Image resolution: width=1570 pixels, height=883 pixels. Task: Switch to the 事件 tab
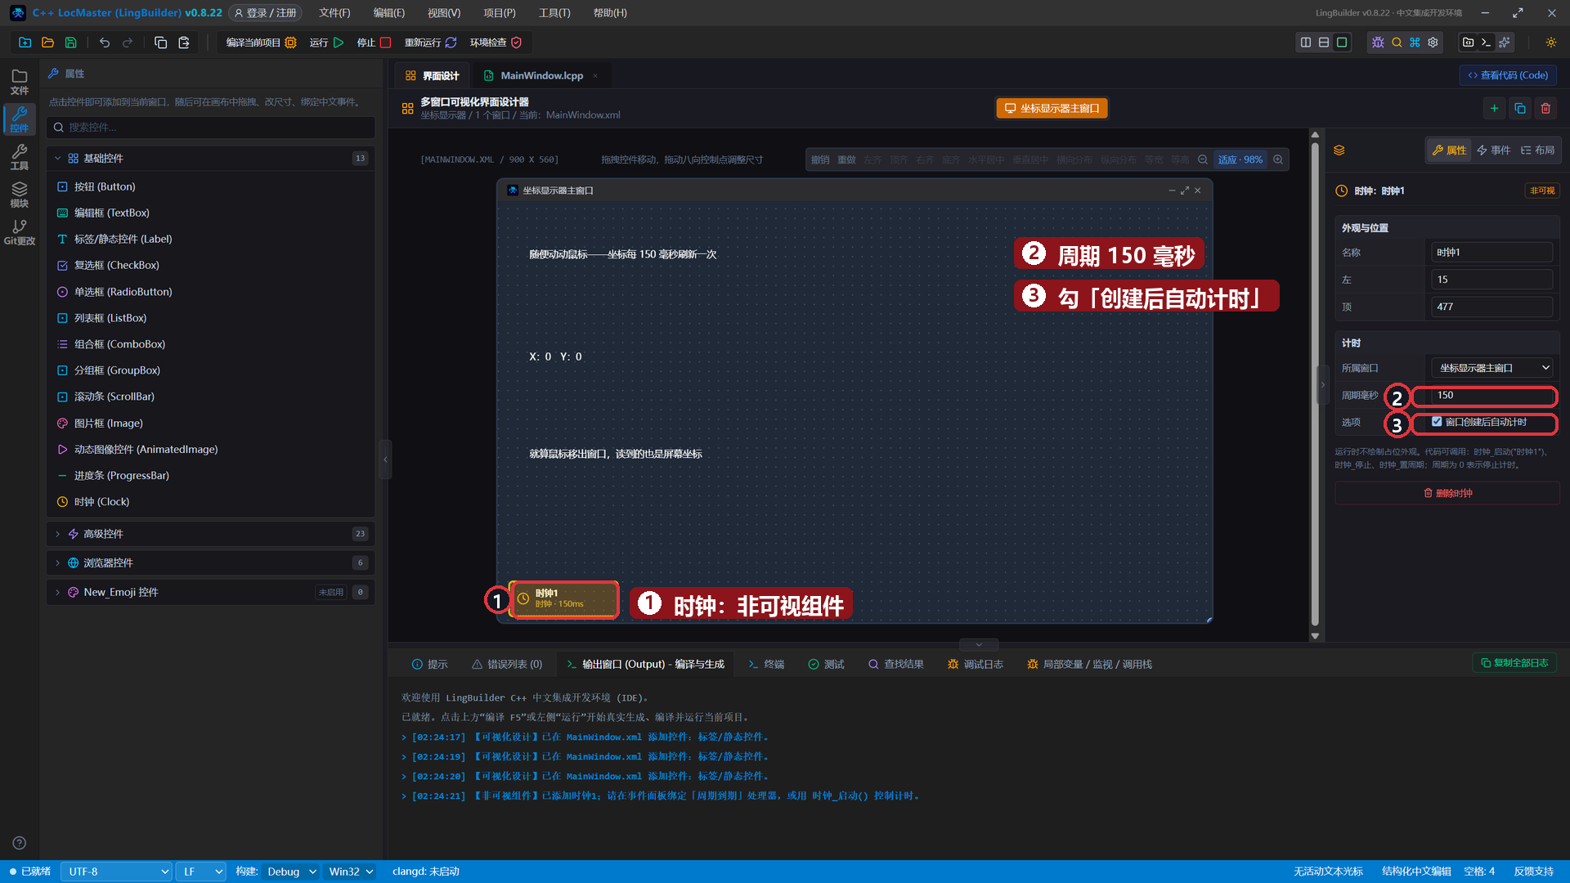[x=1494, y=150]
